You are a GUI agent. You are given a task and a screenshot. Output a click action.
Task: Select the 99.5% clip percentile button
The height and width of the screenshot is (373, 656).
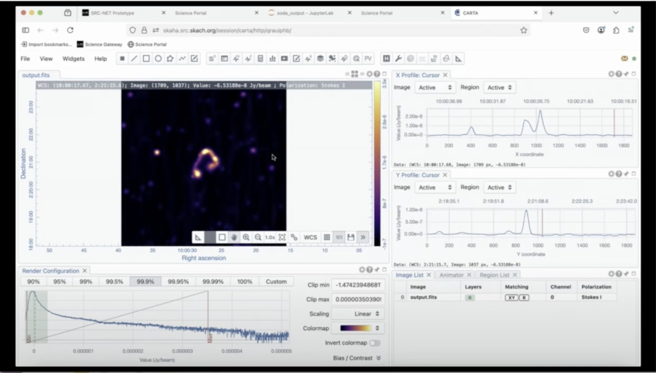tap(115, 282)
